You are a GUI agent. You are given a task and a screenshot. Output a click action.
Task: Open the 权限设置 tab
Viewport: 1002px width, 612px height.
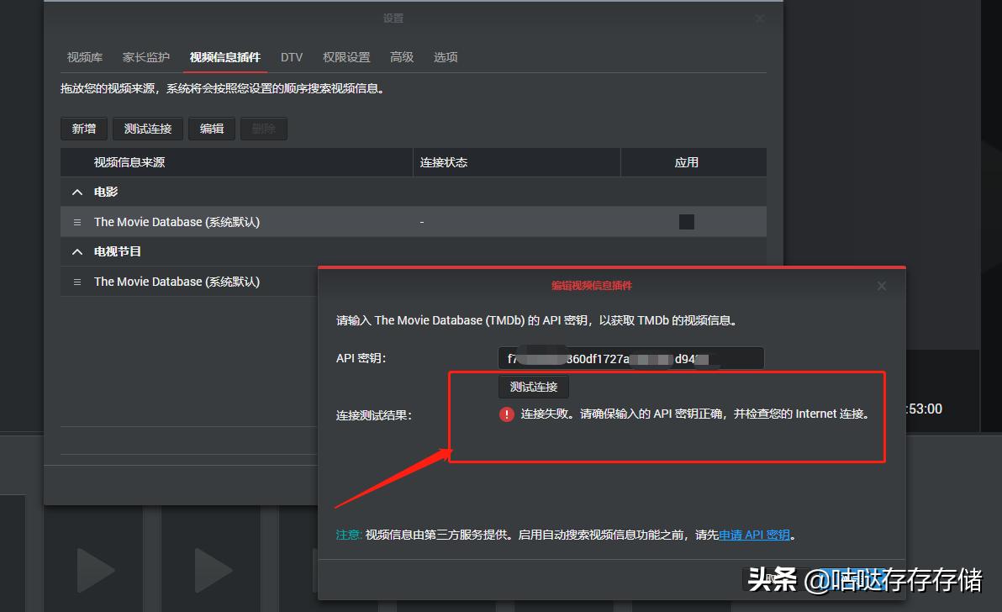(345, 56)
